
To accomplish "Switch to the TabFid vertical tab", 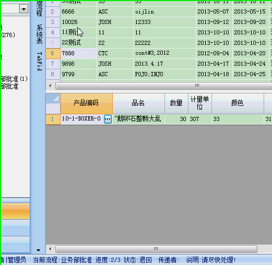I will (x=40, y=62).
